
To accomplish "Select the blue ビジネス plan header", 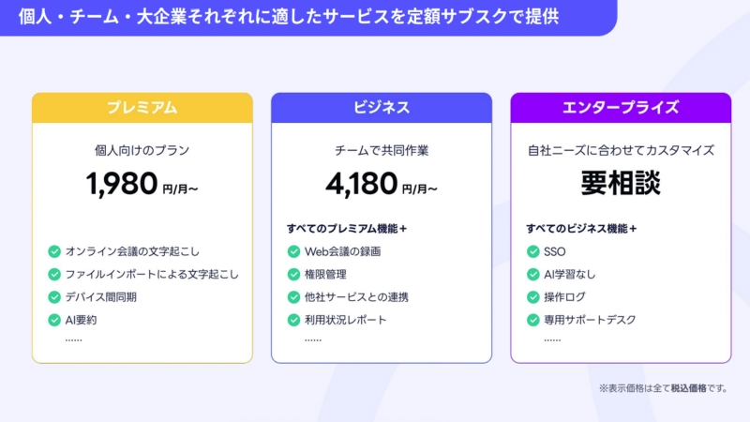I will coord(382,108).
